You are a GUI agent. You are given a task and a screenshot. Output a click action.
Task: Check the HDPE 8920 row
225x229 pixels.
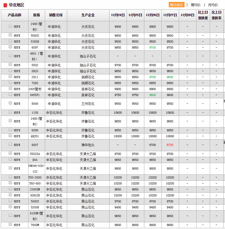(10, 70)
